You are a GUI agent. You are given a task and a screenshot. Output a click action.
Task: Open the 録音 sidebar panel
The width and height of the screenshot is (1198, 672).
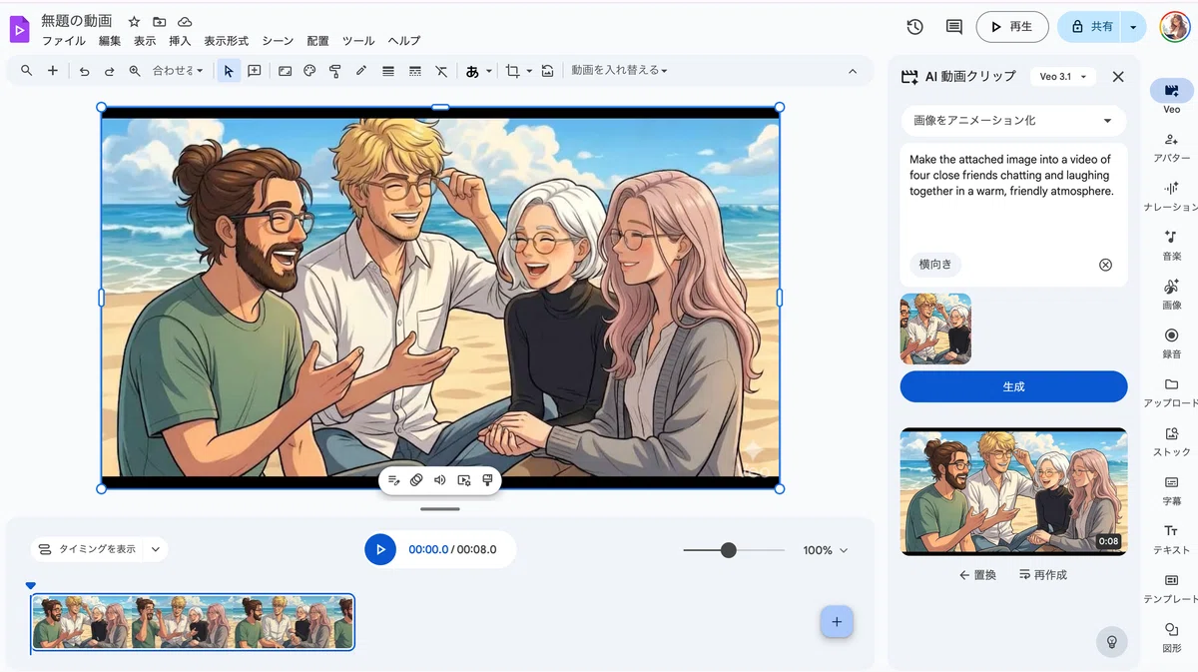coord(1171,342)
